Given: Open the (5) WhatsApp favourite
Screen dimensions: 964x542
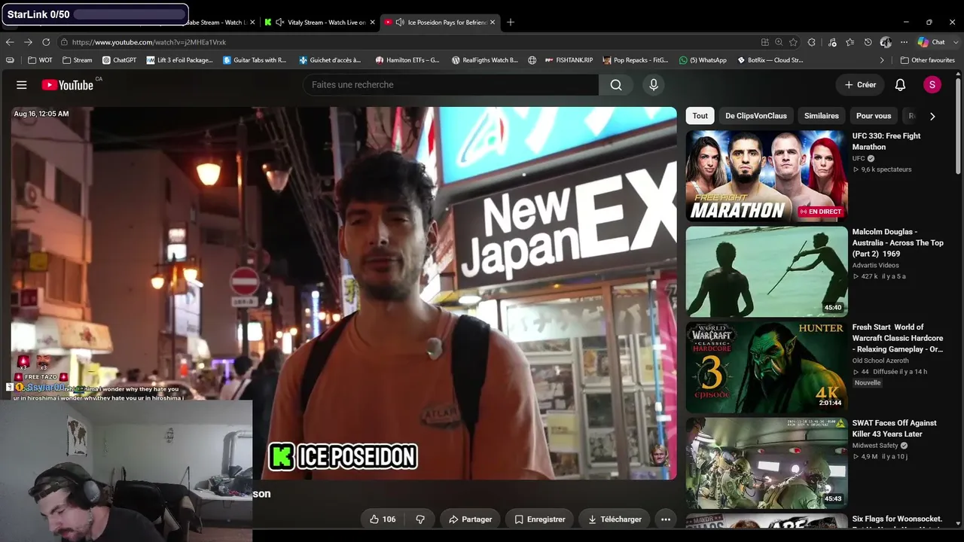Looking at the screenshot, I should [703, 60].
